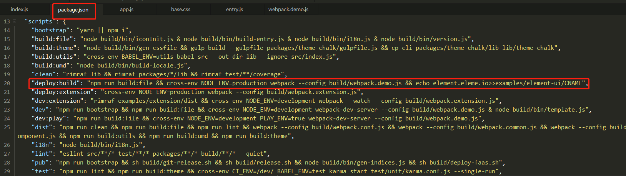626x176 pixels.
Task: Click the "test" script key
Action: pyautogui.click(x=42, y=171)
